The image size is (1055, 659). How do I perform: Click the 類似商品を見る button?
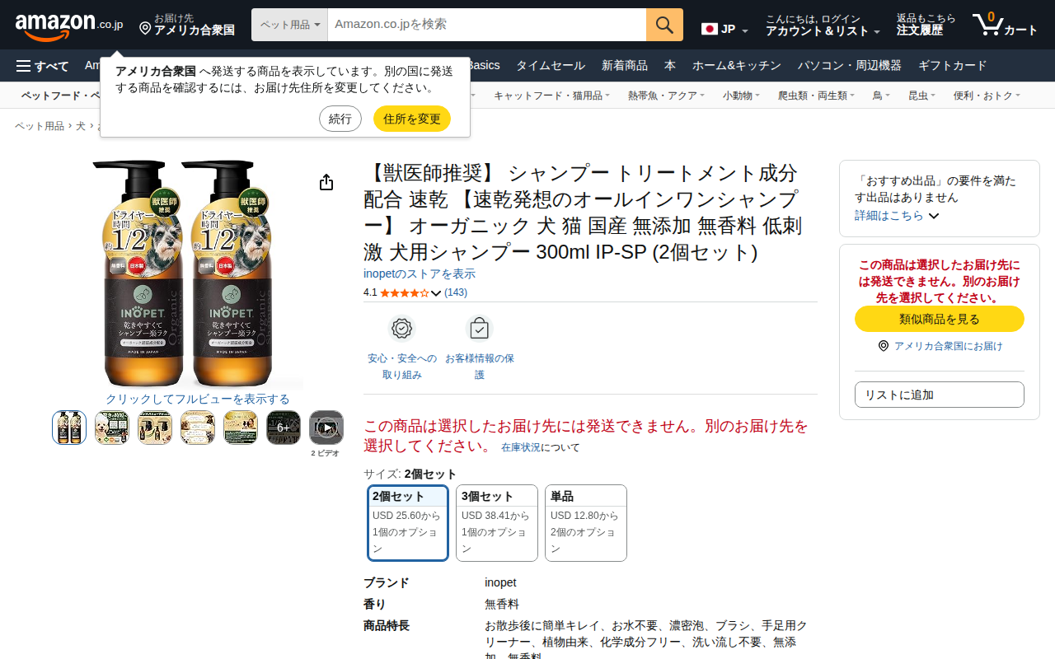tap(940, 319)
